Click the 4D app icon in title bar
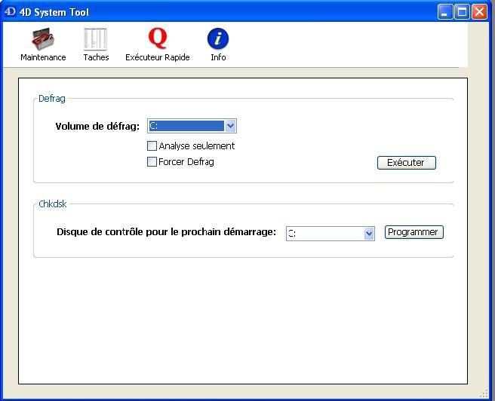495x401 pixels. click(x=11, y=11)
